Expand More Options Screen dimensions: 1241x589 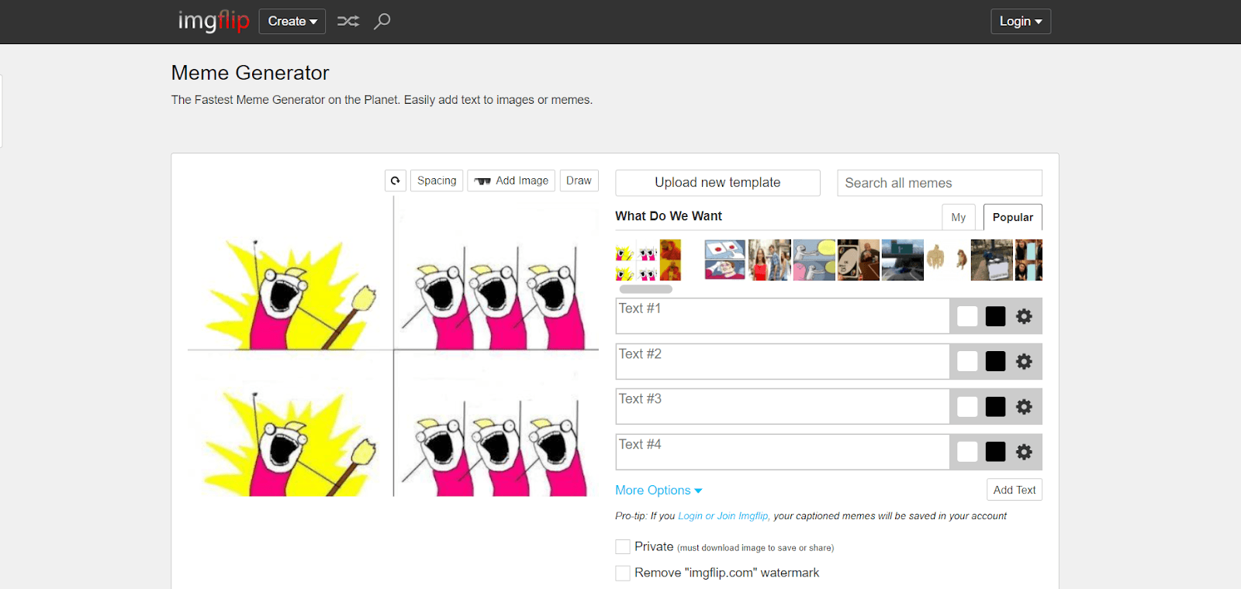pyautogui.click(x=659, y=491)
